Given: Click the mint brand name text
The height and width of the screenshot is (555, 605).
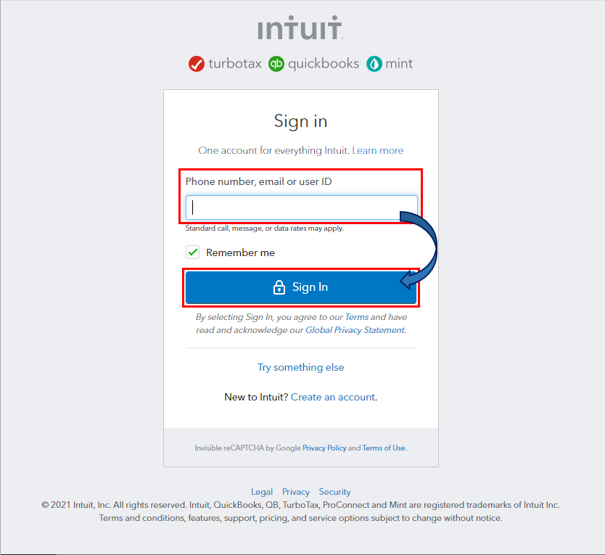Looking at the screenshot, I should point(399,64).
